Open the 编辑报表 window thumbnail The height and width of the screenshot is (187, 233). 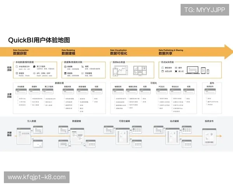118,91
